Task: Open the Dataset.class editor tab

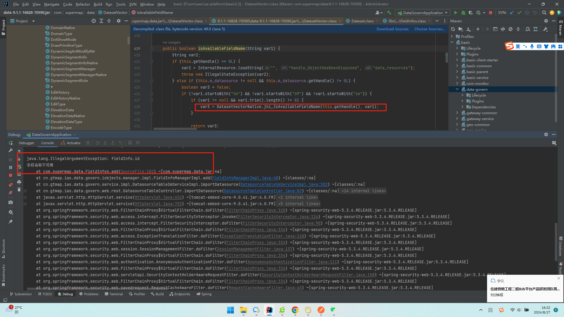Action: coord(362,21)
